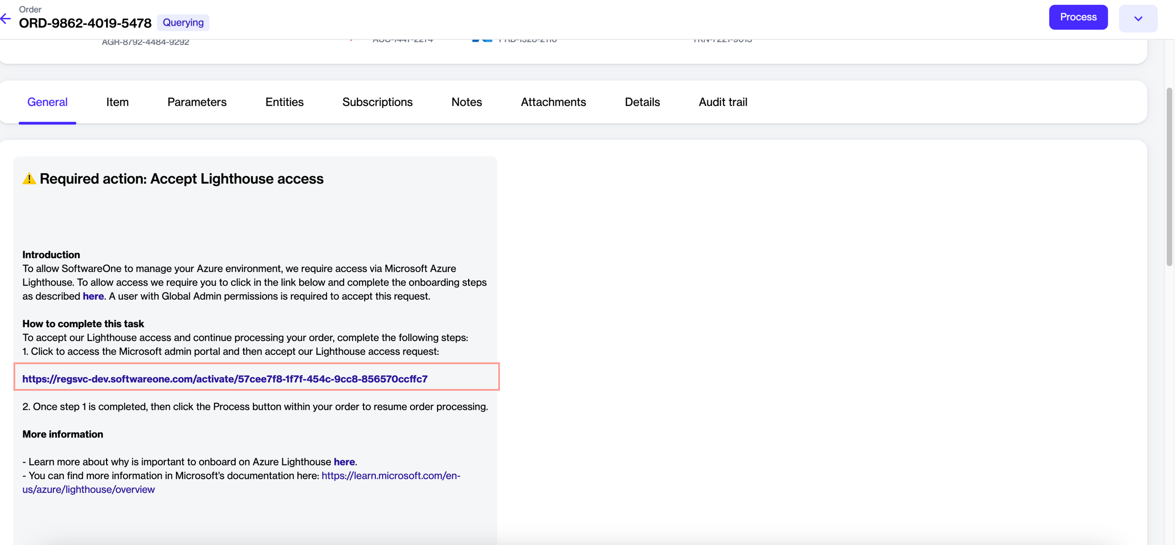Switch to the Details tab
This screenshot has height=545, width=1175.
coord(642,102)
